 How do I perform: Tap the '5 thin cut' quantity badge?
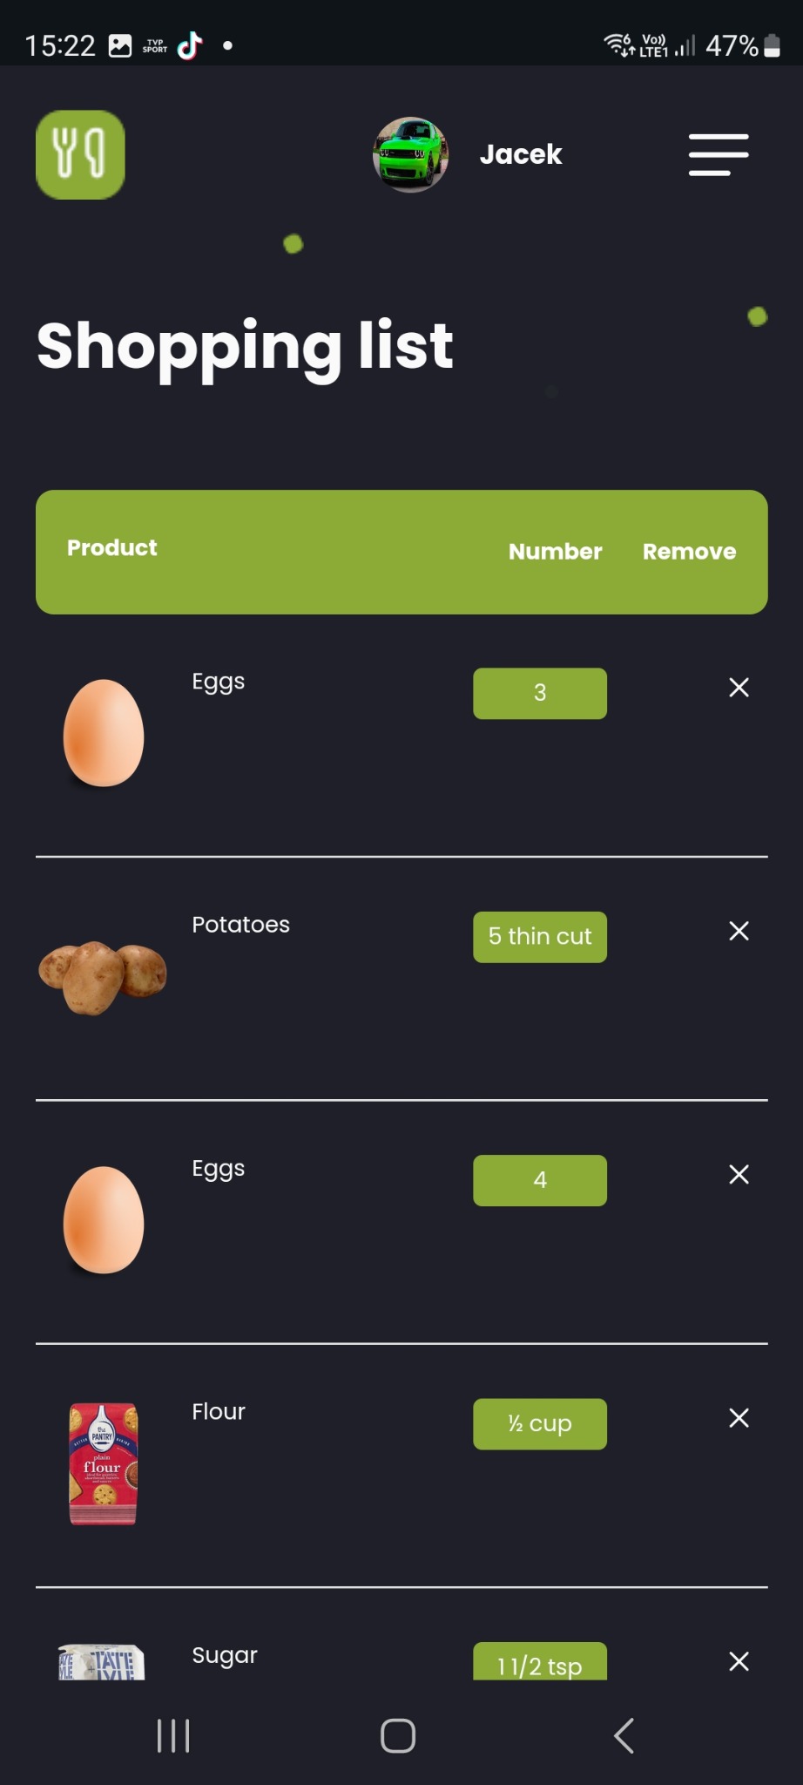539,937
